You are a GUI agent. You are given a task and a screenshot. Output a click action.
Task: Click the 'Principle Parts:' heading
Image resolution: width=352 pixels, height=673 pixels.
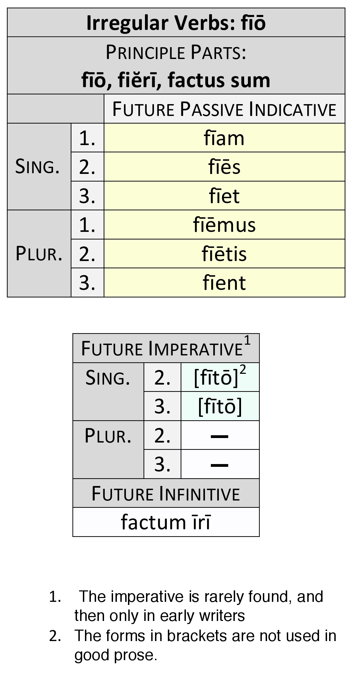(x=176, y=52)
